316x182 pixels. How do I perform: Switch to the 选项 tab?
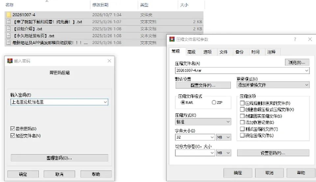(x=207, y=52)
